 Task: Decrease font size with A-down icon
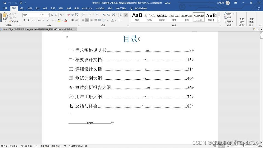56,15
